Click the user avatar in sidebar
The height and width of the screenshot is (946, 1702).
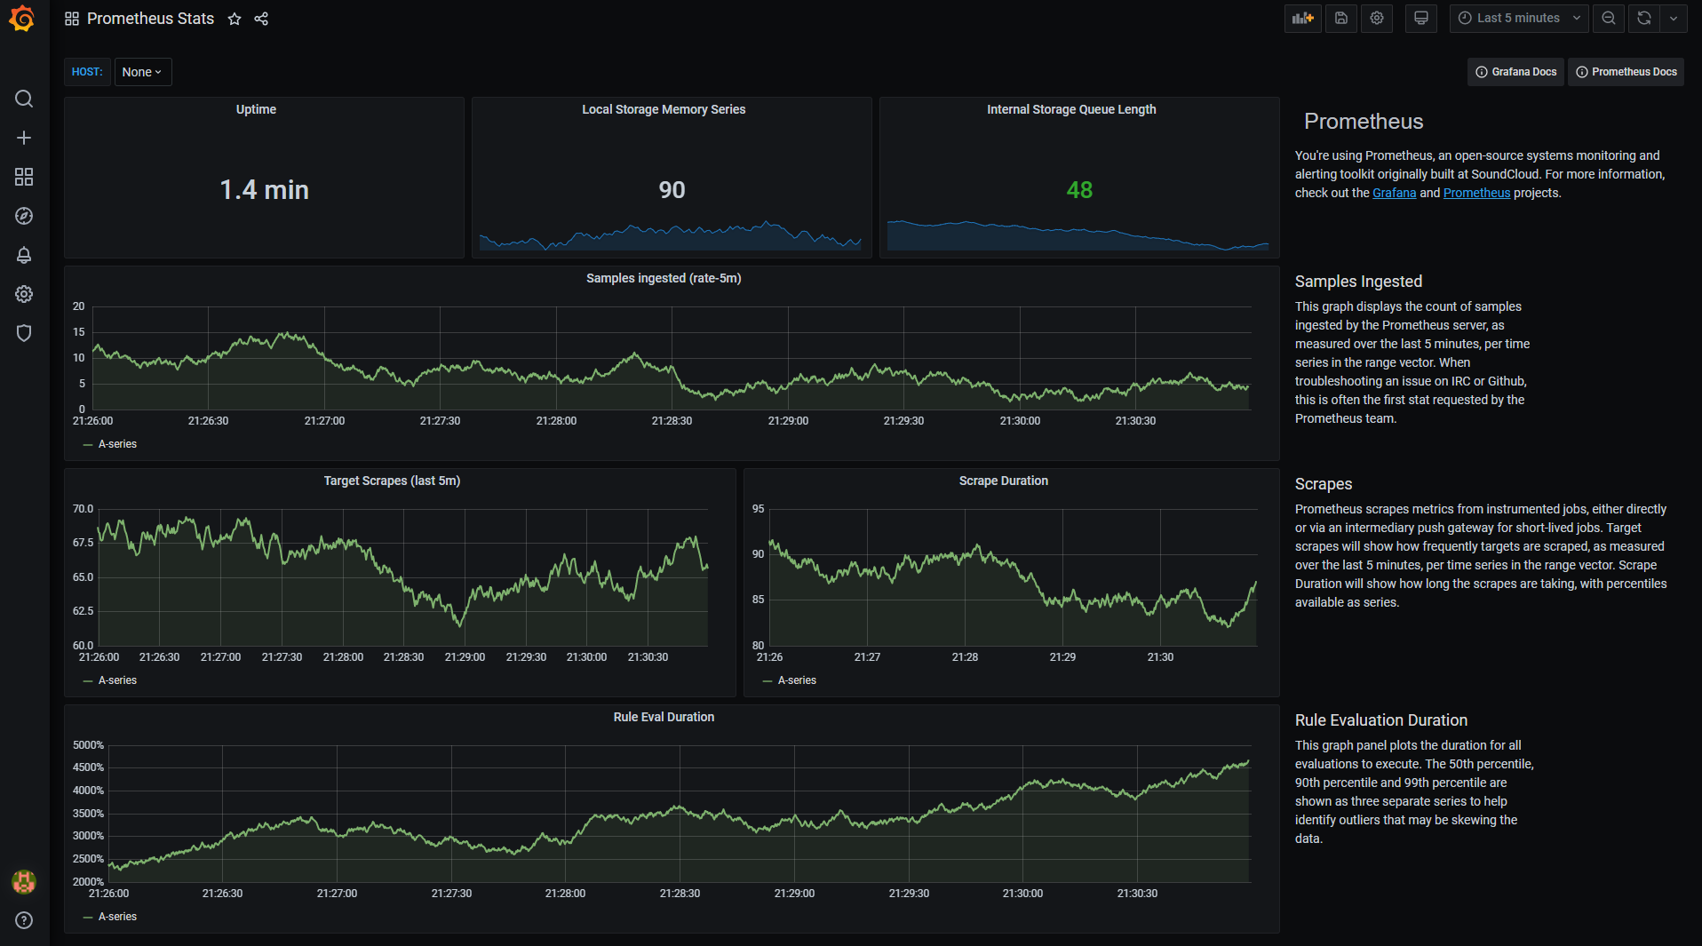point(24,881)
